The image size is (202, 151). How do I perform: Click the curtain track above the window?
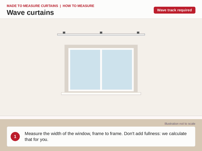(x=101, y=34)
